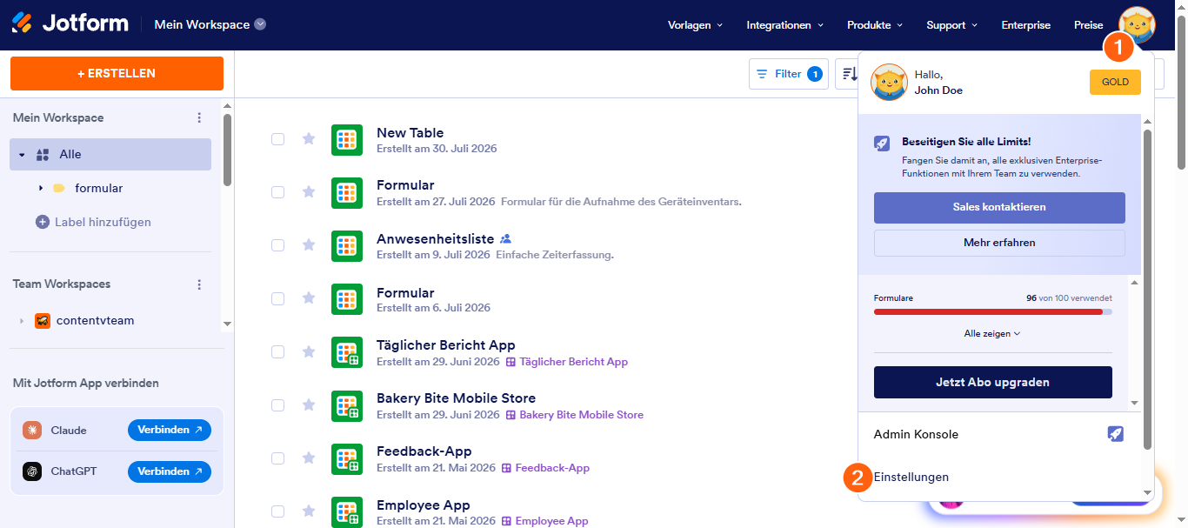Expand the formular label folder
Viewport: 1188px width, 528px height.
point(41,188)
